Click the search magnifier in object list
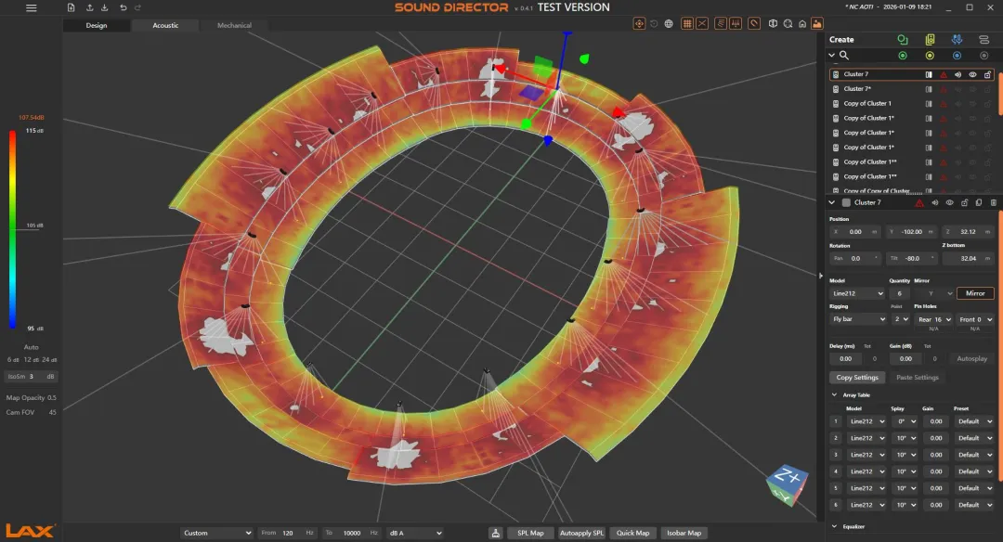Image resolution: width=1003 pixels, height=542 pixels. coord(844,56)
